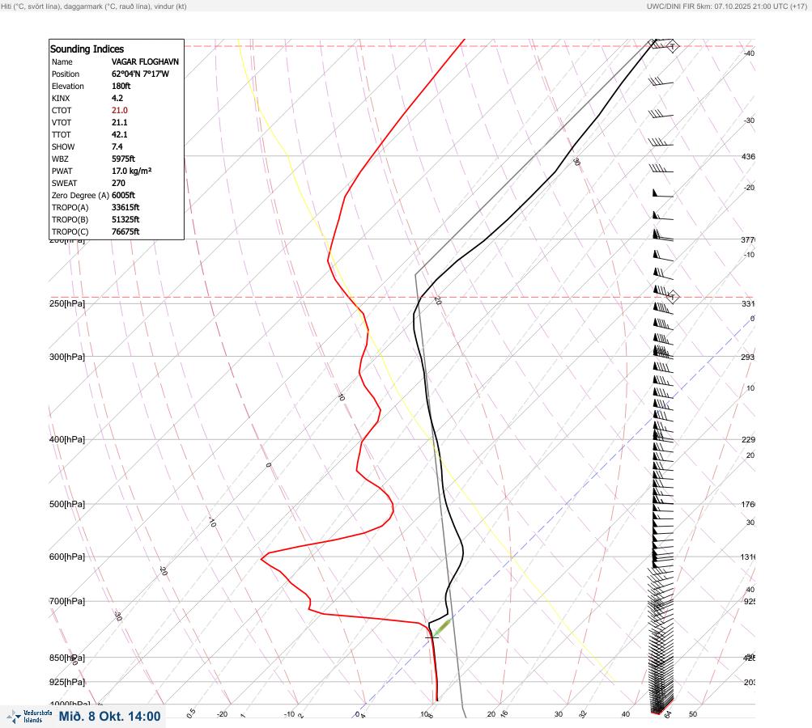This screenshot has width=812, height=728.
Task: Select the KINX value 4.2
Action: click(x=117, y=99)
